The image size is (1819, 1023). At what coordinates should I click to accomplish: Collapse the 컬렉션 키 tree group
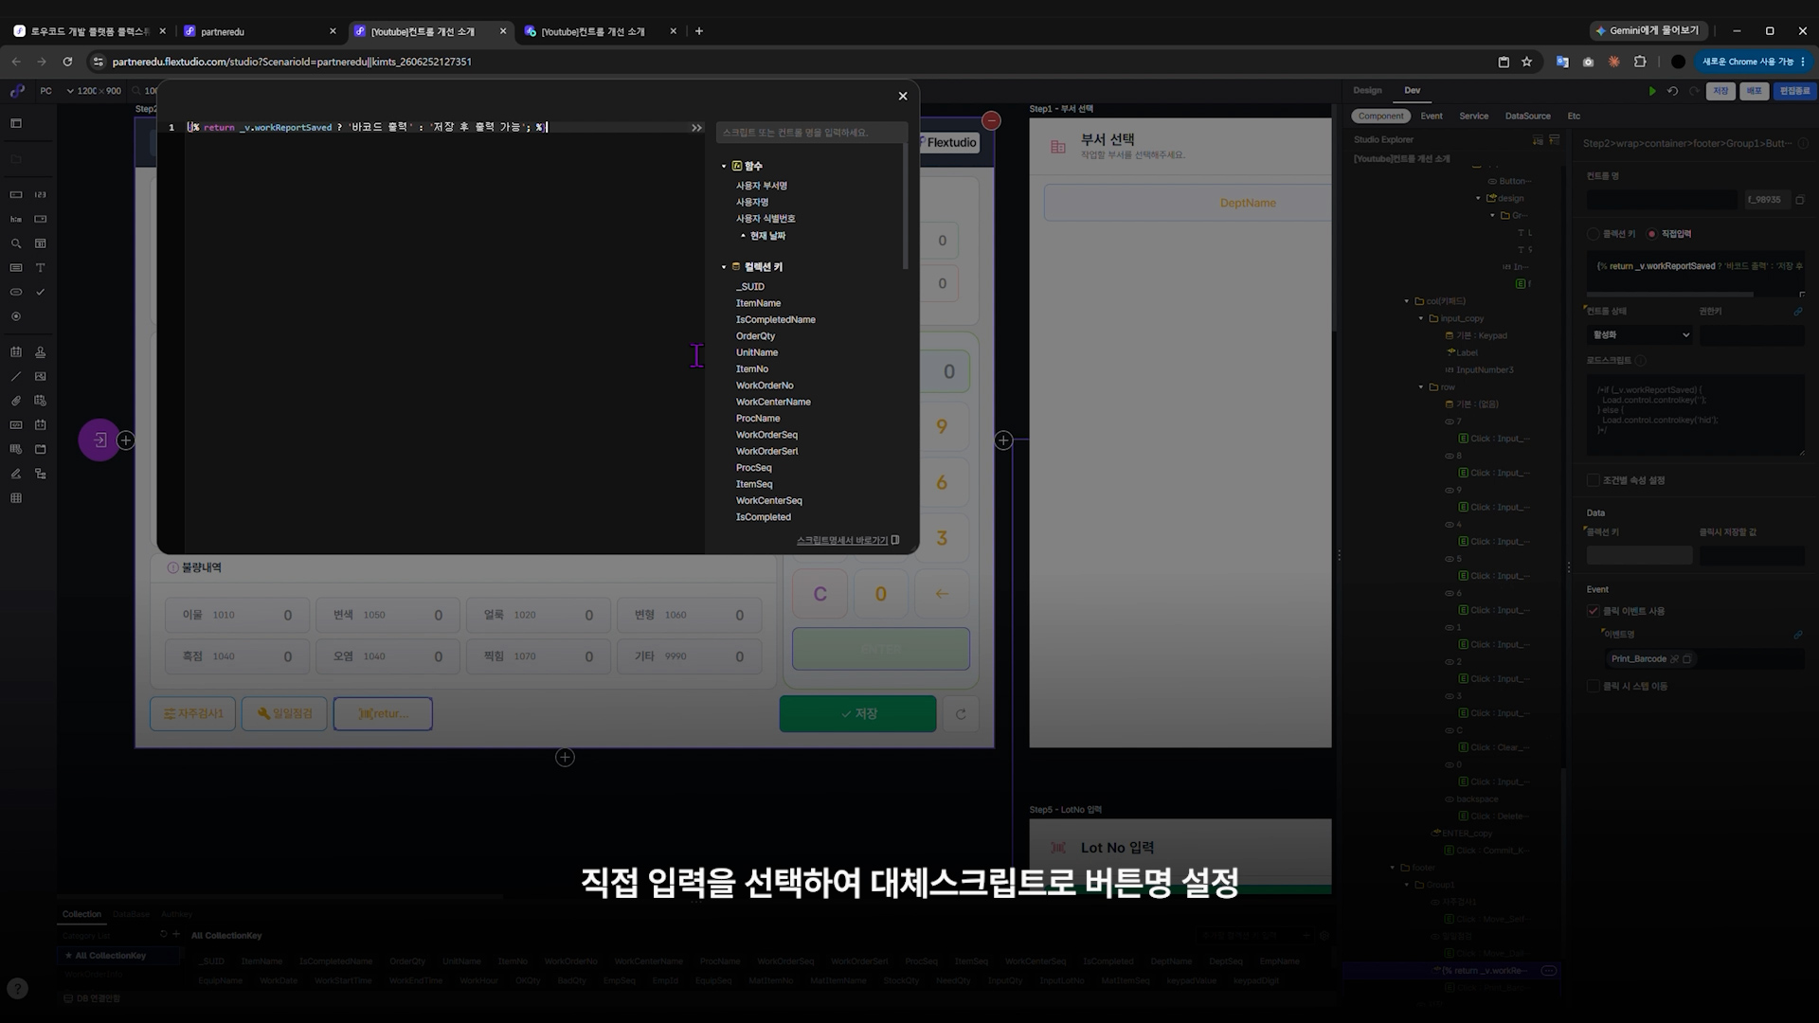tap(724, 267)
